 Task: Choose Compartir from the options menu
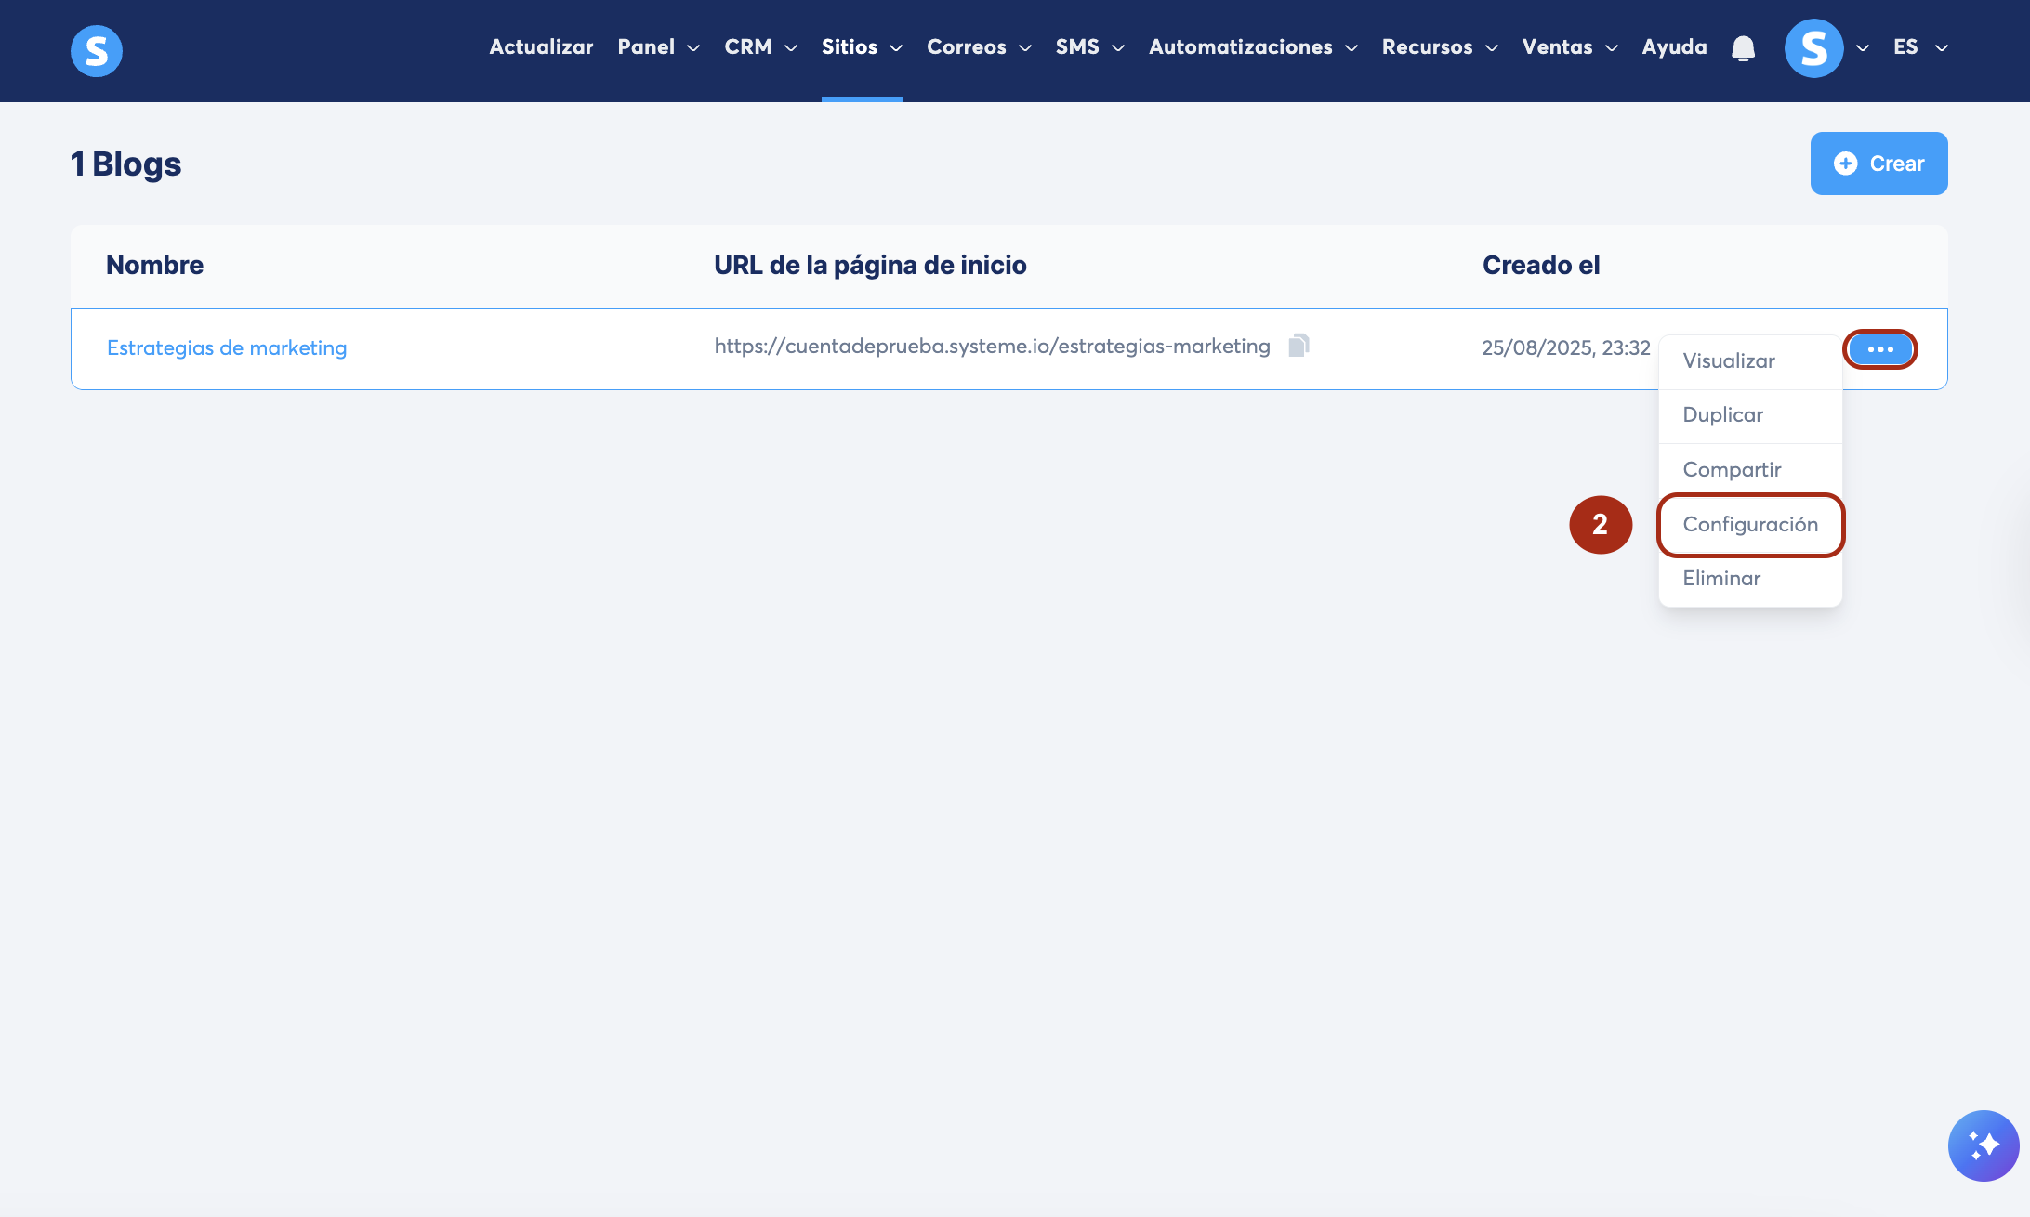point(1732,470)
